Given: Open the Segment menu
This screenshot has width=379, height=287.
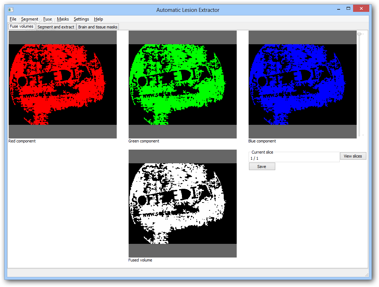Looking at the screenshot, I should pos(30,19).
